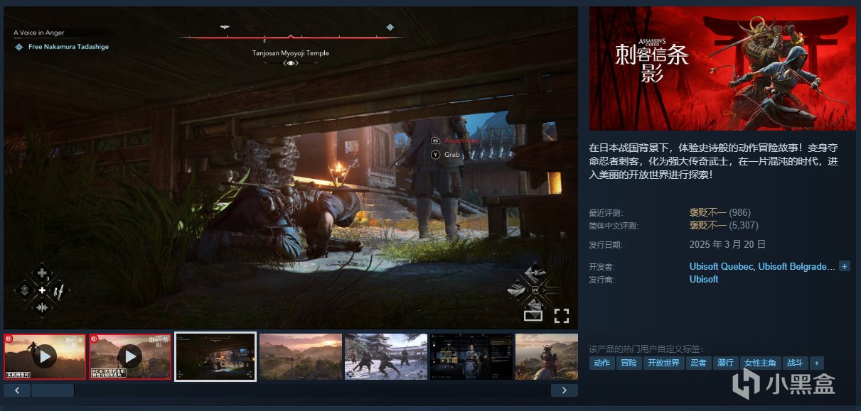Image resolution: width=861 pixels, height=411 pixels.
Task: Click the 发行日期: label
Action: tap(606, 245)
